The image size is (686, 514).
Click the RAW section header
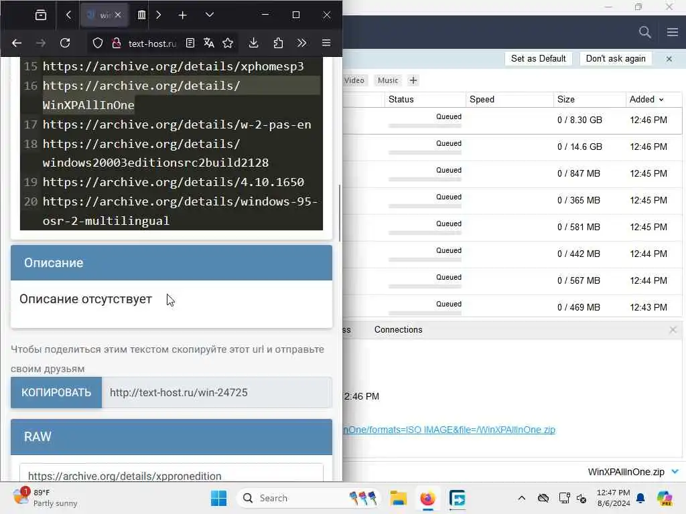(171, 436)
